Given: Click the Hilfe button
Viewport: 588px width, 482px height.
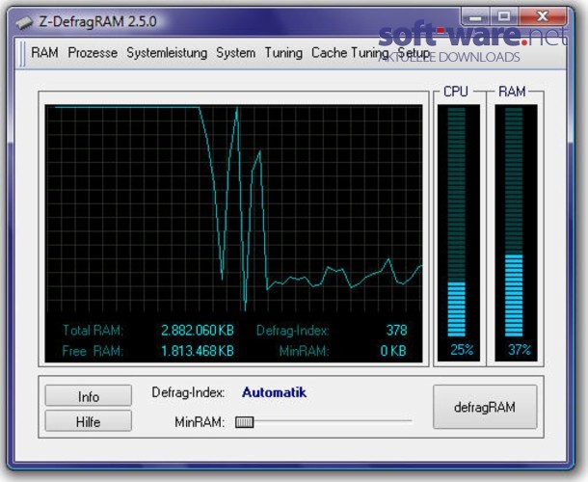Looking at the screenshot, I should coord(88,421).
